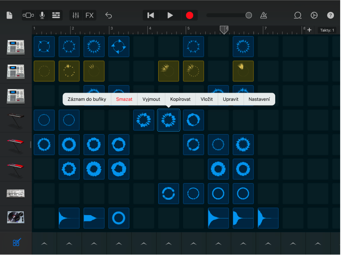
Task: Open the track mixer controls icon
Action: [75, 15]
